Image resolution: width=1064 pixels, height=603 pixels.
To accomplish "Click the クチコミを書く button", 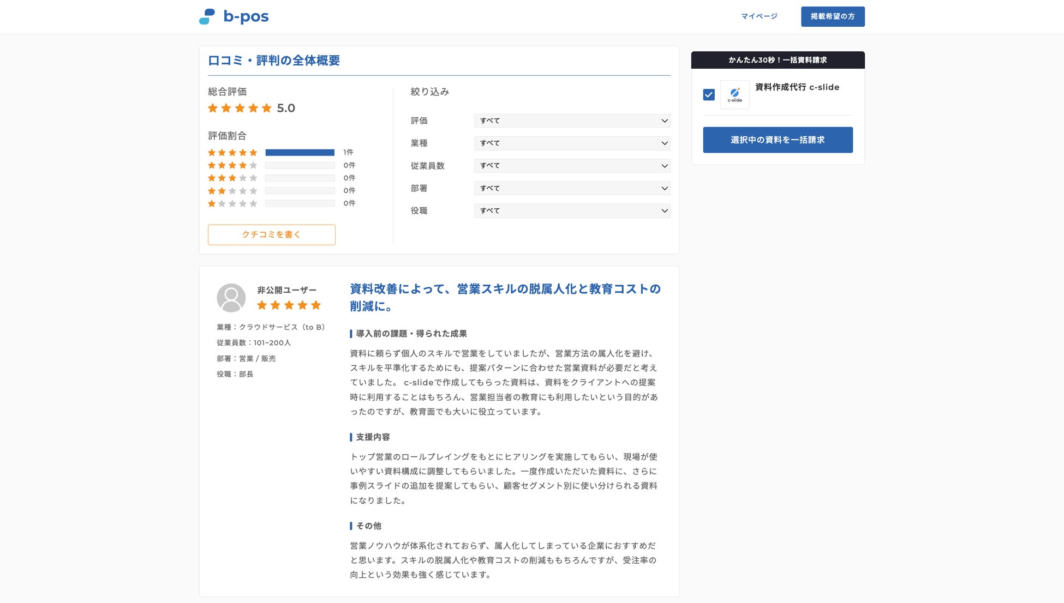I will [271, 234].
